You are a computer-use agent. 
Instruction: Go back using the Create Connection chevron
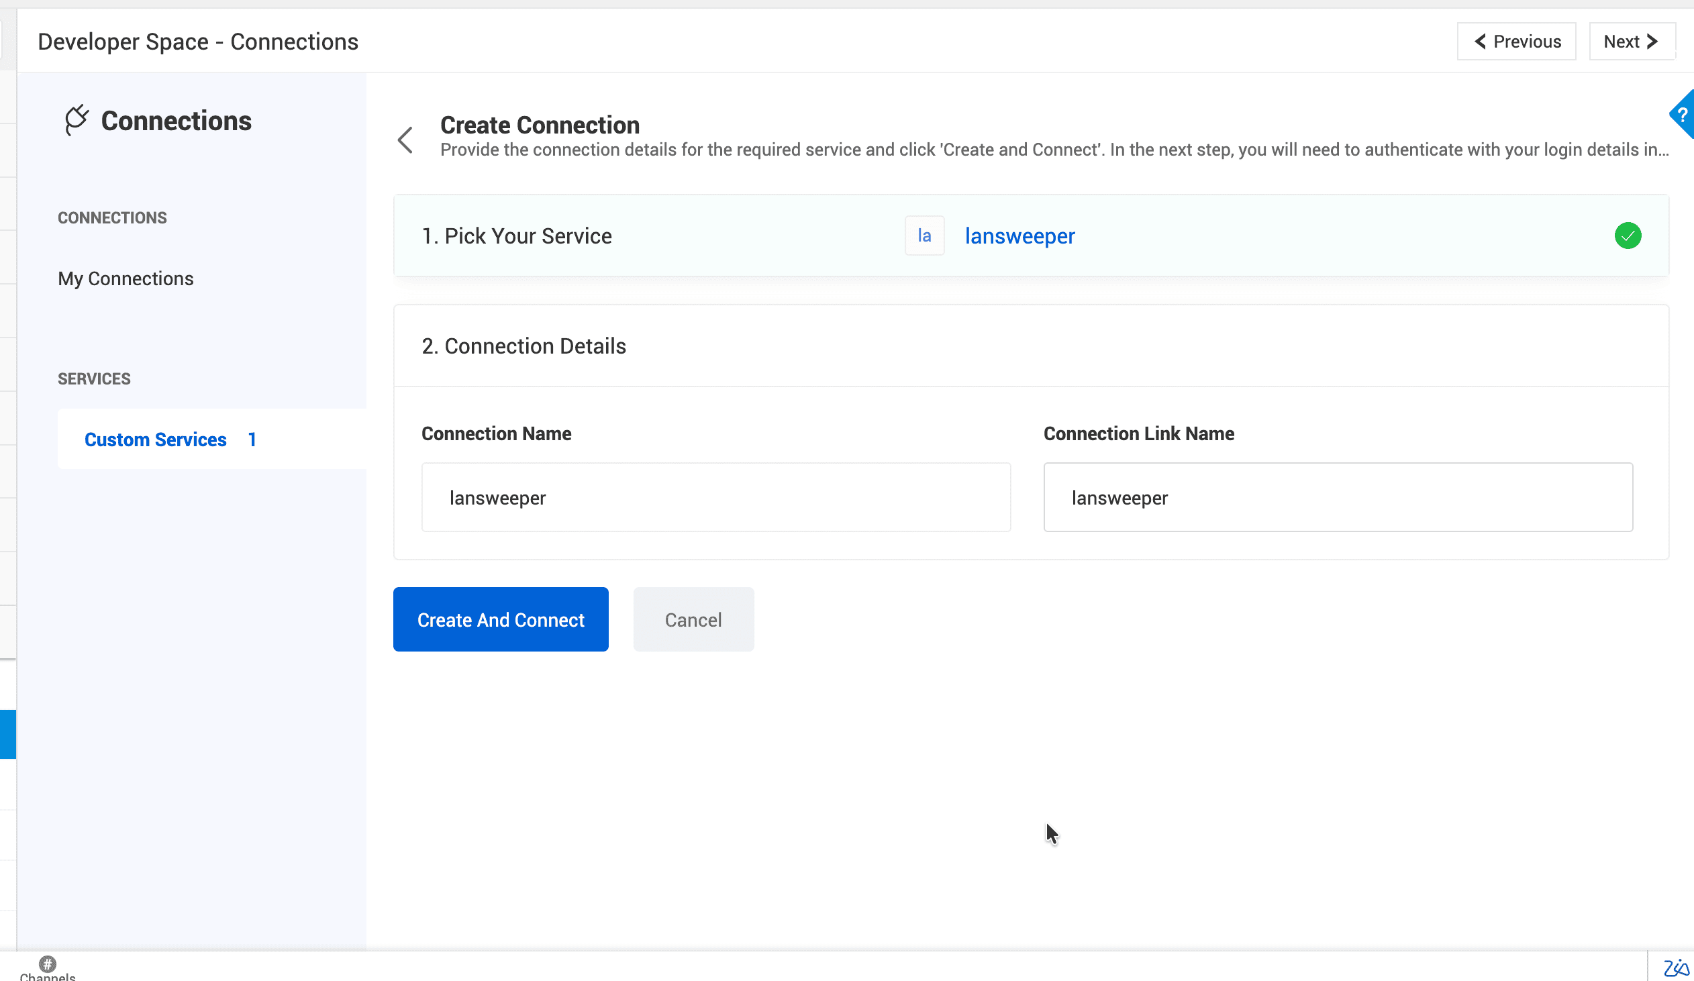405,140
